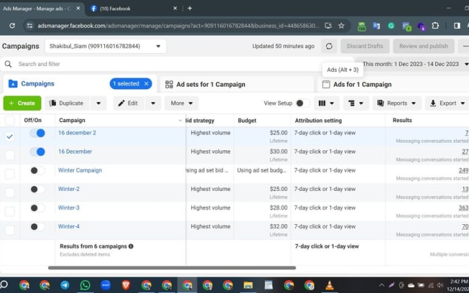Open the Winter-4 campaign link
The width and height of the screenshot is (469, 293).
(69, 226)
